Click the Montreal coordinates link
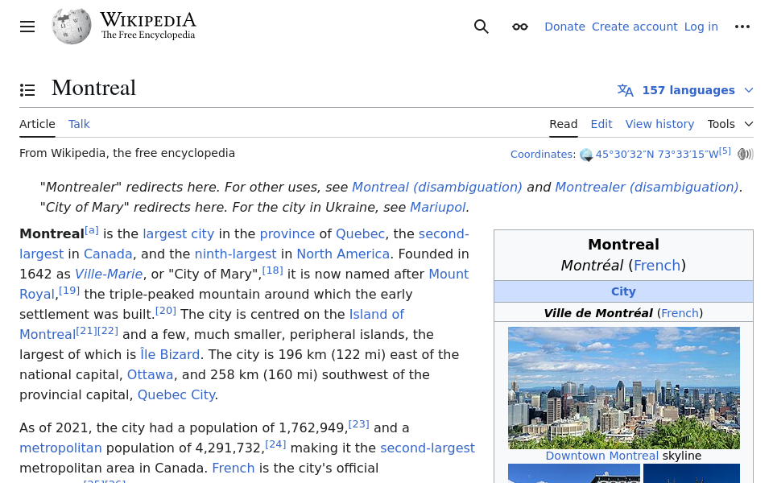Image resolution: width=773 pixels, height=483 pixels. [x=656, y=154]
